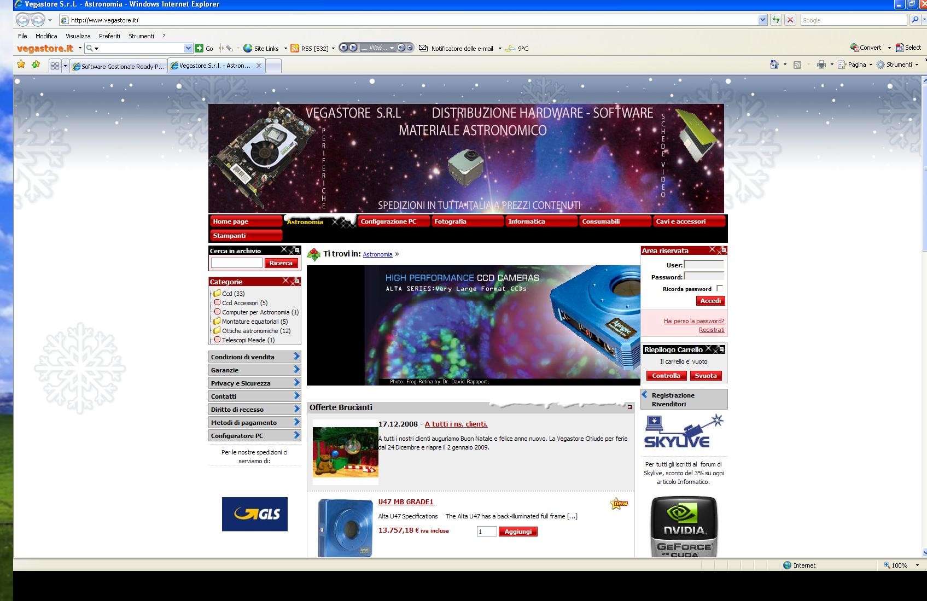Screen dimensions: 927x601
Task: Go forward to the next page
Action: point(38,20)
